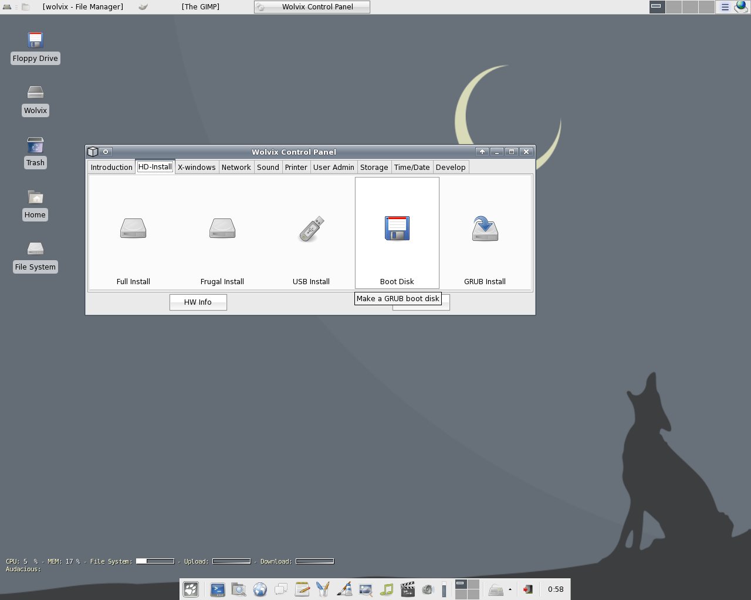Switch to the X-windows tab
Image resolution: width=751 pixels, height=600 pixels.
197,167
